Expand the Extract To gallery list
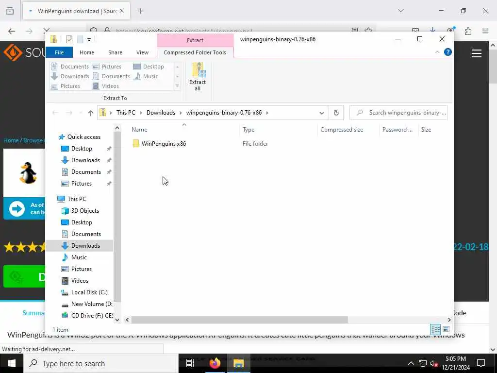Viewport: 497px width, 373px height. coord(177,86)
